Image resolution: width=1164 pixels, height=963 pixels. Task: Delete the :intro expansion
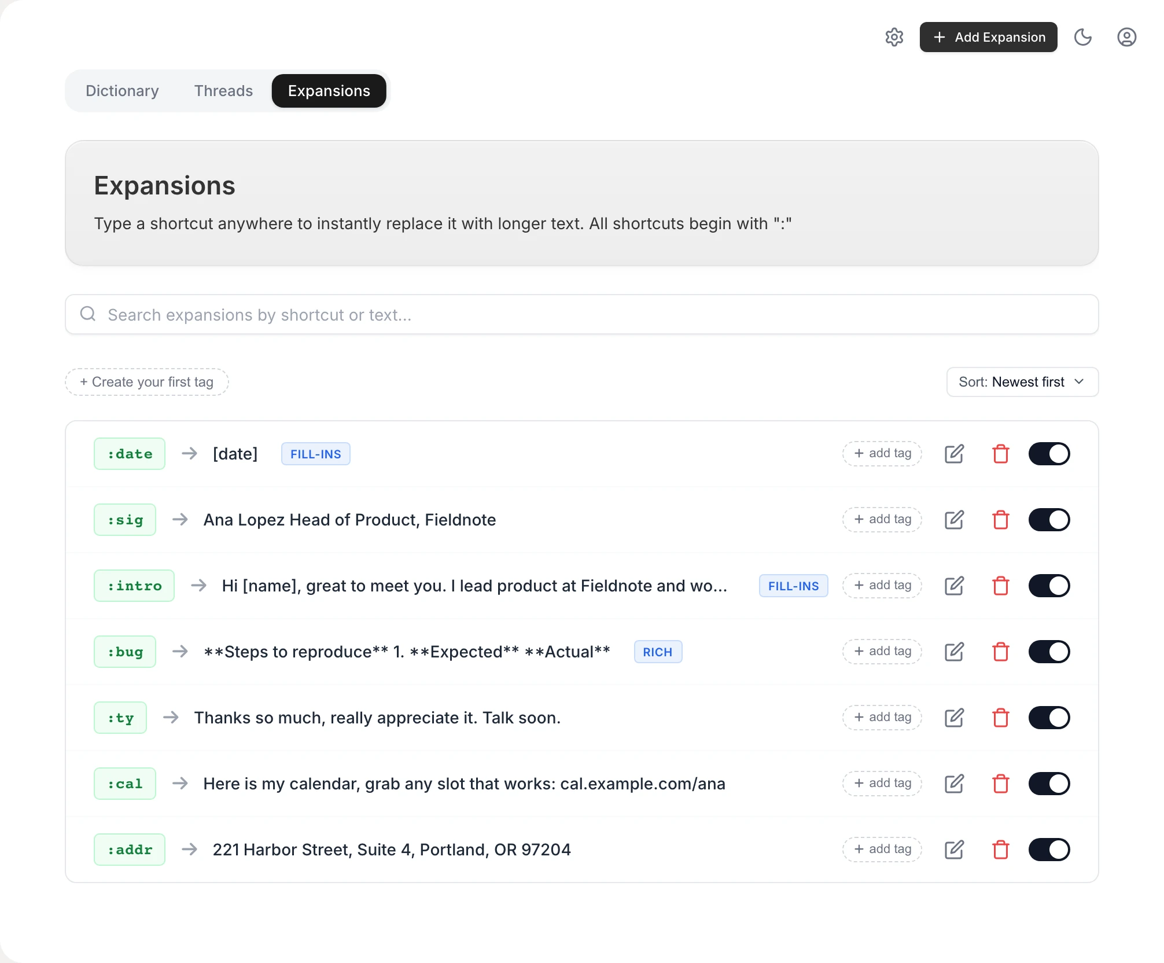coord(1000,586)
